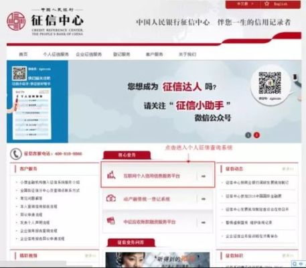Image resolution: width=306 pixels, height=268 pixels.
Task: Select carousel slide indicator 2
Action: pyautogui.click(x=256, y=135)
